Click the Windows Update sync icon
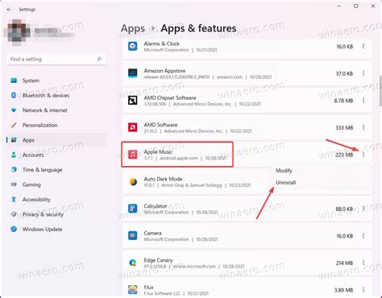Viewport: 382px width, 298px height. click(x=14, y=230)
